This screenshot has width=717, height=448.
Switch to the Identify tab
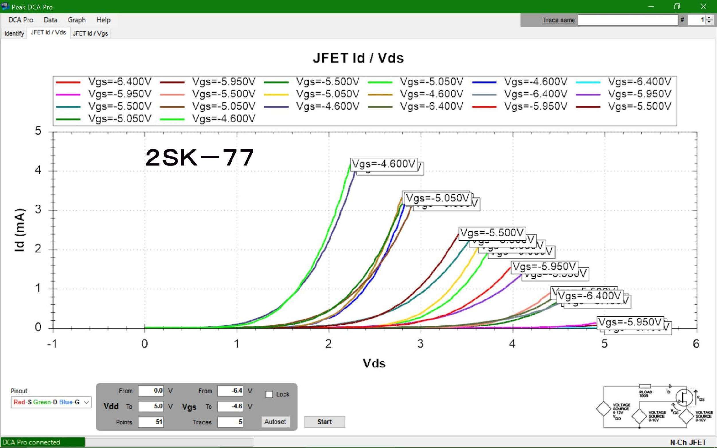click(x=14, y=34)
